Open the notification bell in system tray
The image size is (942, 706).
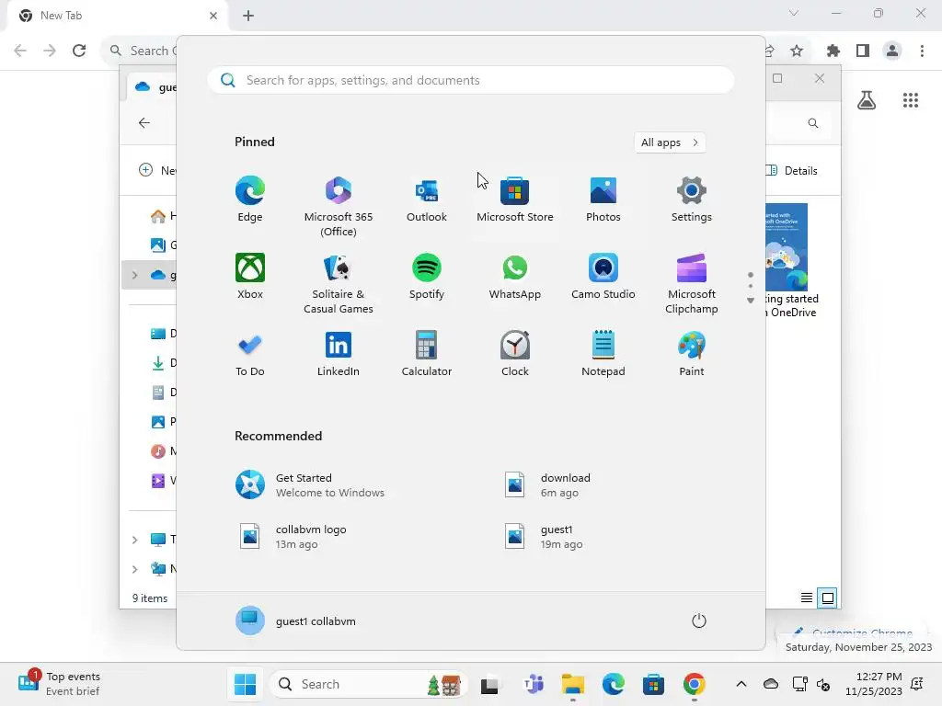[x=917, y=684]
